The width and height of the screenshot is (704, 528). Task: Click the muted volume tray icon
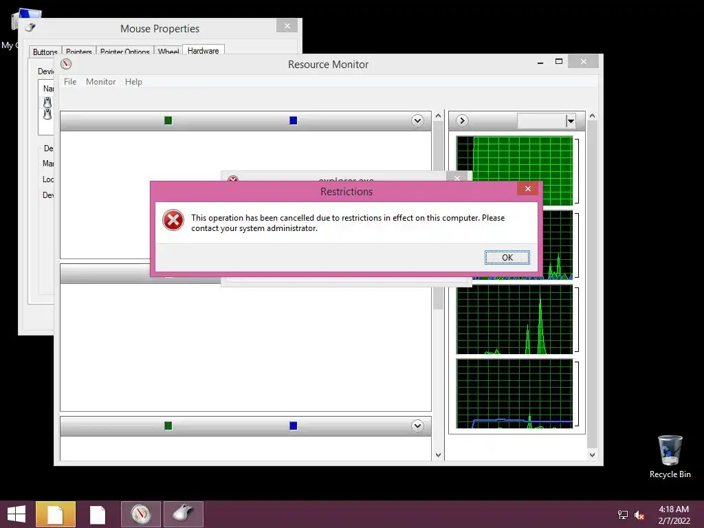click(639, 515)
